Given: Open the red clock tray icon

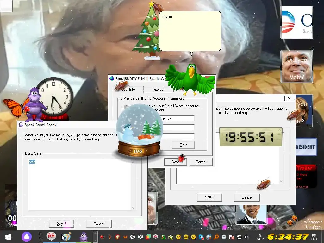Looking at the screenshot, I should click(x=118, y=237).
